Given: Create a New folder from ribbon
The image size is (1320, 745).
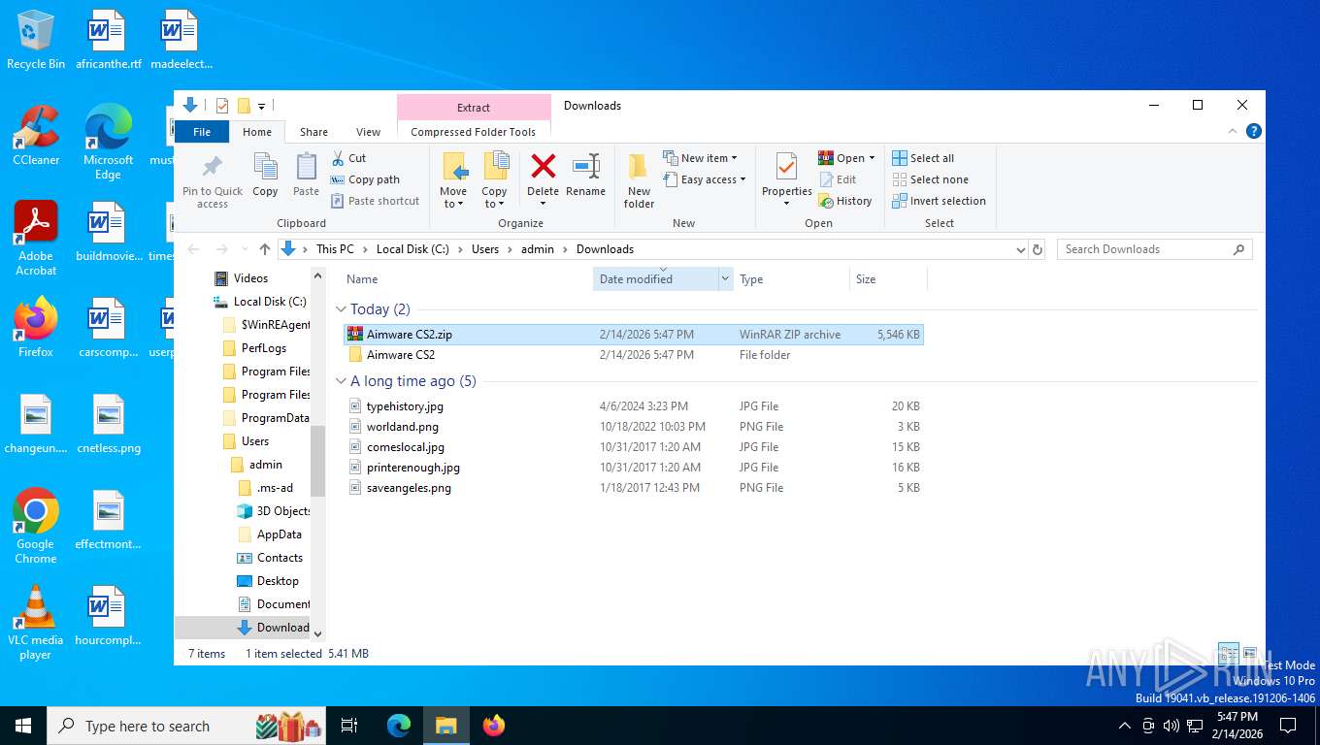Looking at the screenshot, I should 639,180.
